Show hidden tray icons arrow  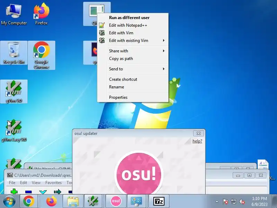pyautogui.click(x=217, y=201)
